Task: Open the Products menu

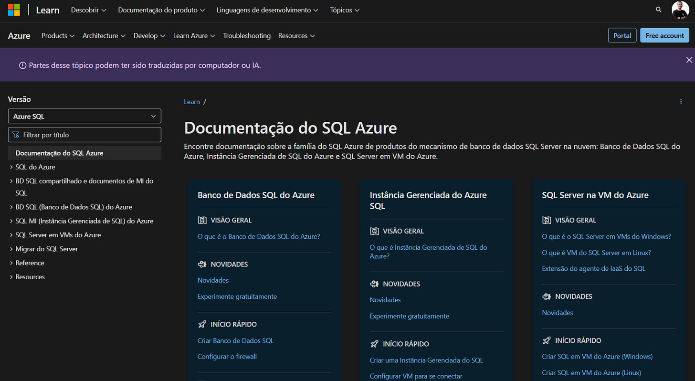Action: pyautogui.click(x=58, y=36)
